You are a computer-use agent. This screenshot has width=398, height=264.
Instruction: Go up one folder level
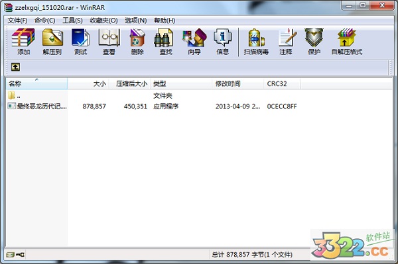[x=15, y=67]
